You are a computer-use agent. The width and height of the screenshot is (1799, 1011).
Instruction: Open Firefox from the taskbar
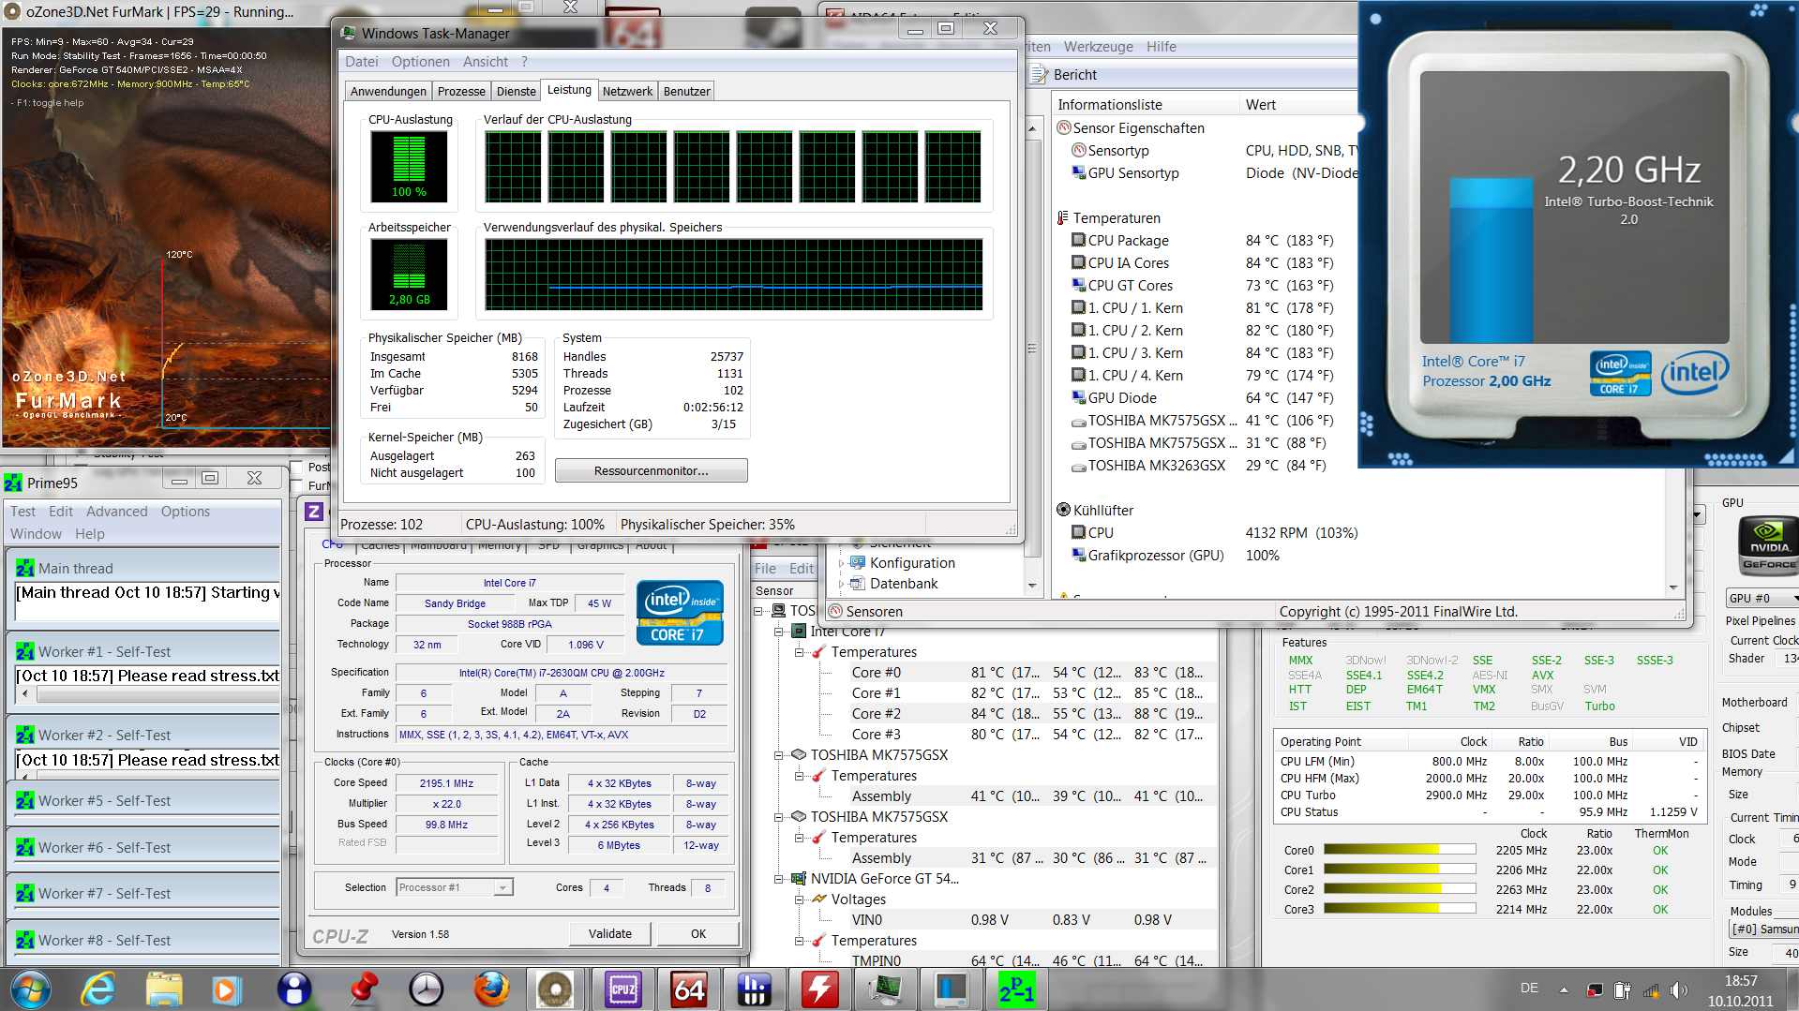coord(490,989)
